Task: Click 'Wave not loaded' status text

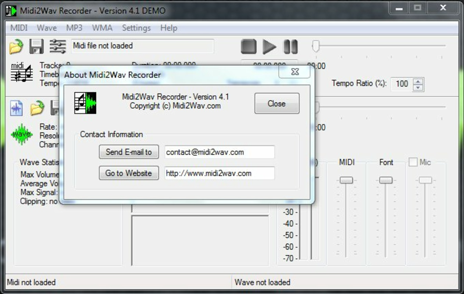Action: tap(263, 282)
